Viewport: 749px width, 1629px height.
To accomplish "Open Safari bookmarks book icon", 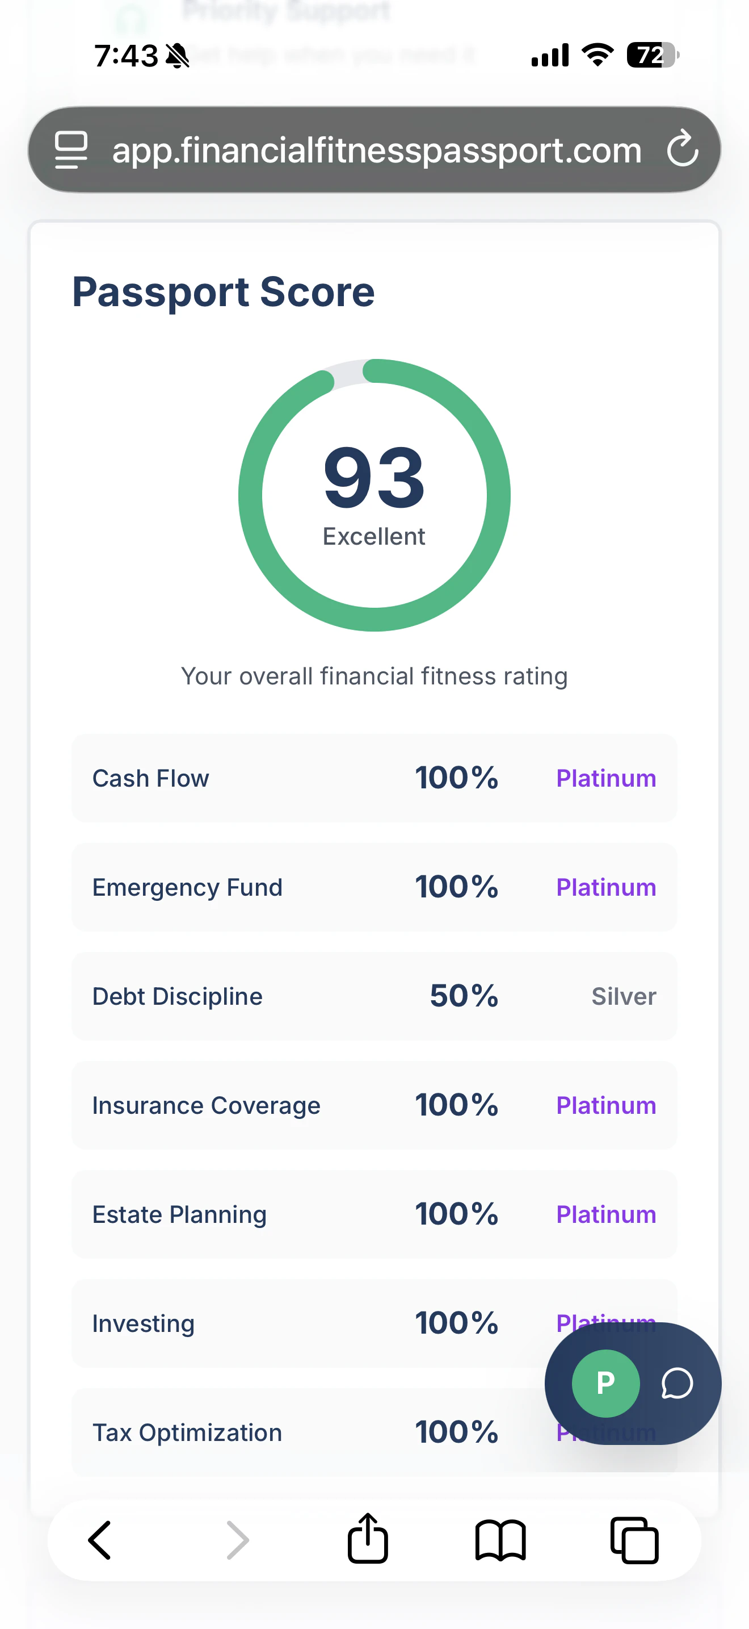I will click(500, 1540).
